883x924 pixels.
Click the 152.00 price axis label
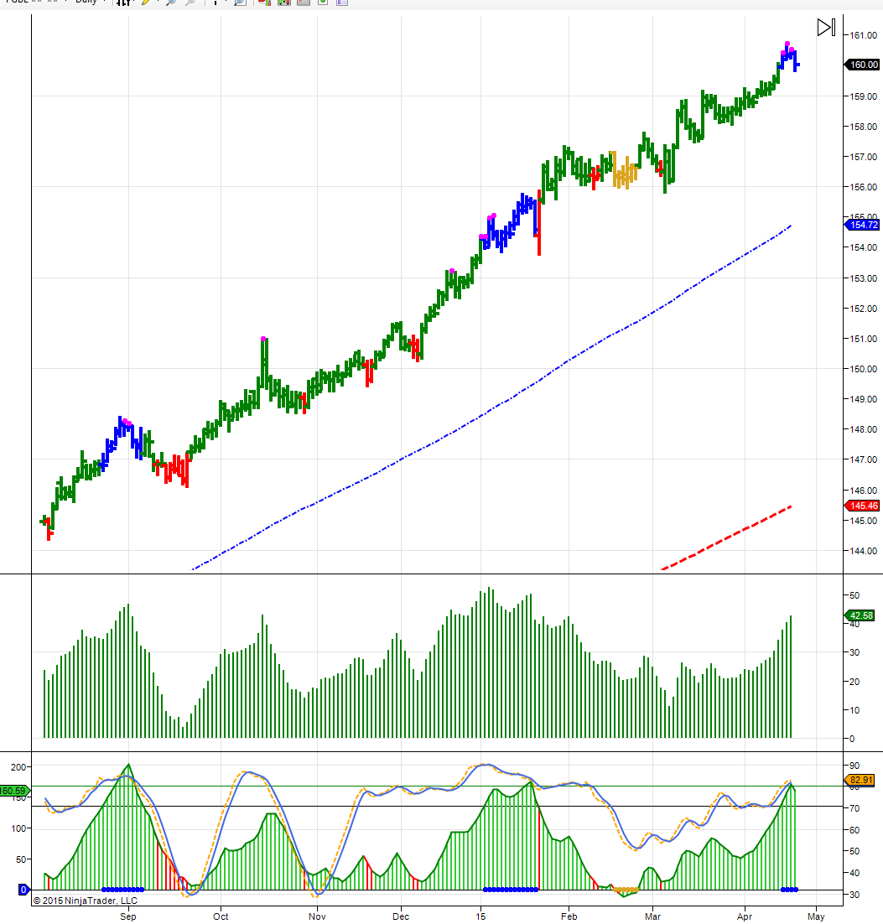pos(863,309)
